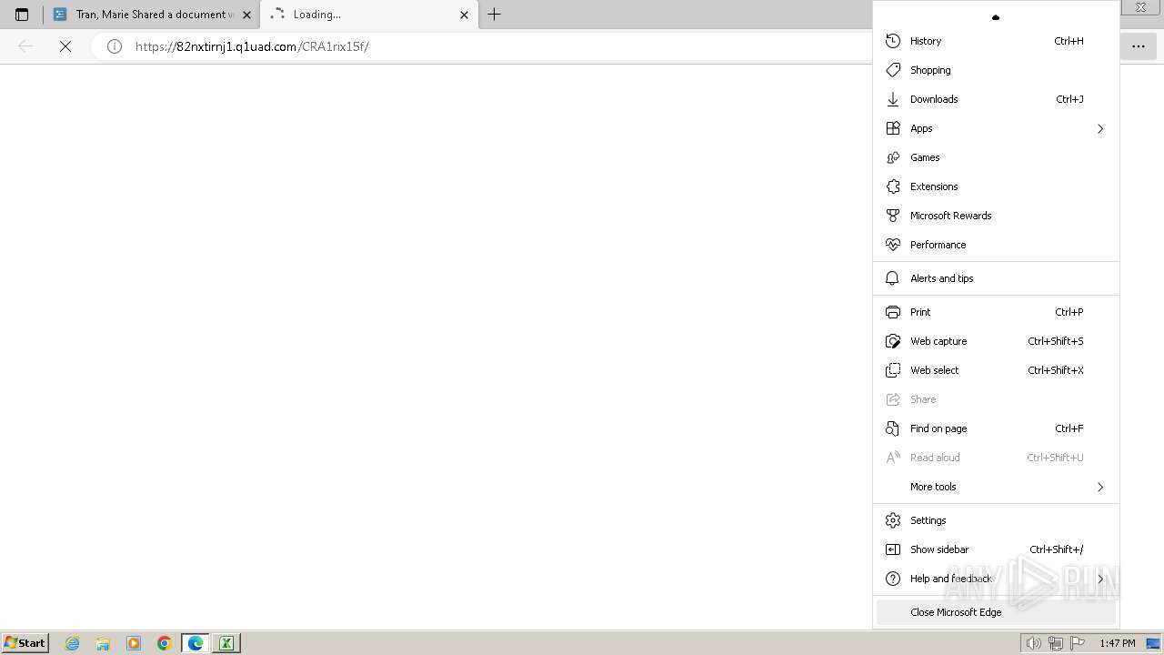The height and width of the screenshot is (655, 1164).
Task: Choose Web select option
Action: (996, 370)
